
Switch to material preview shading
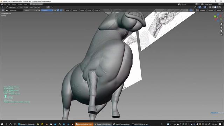coord(218,7)
